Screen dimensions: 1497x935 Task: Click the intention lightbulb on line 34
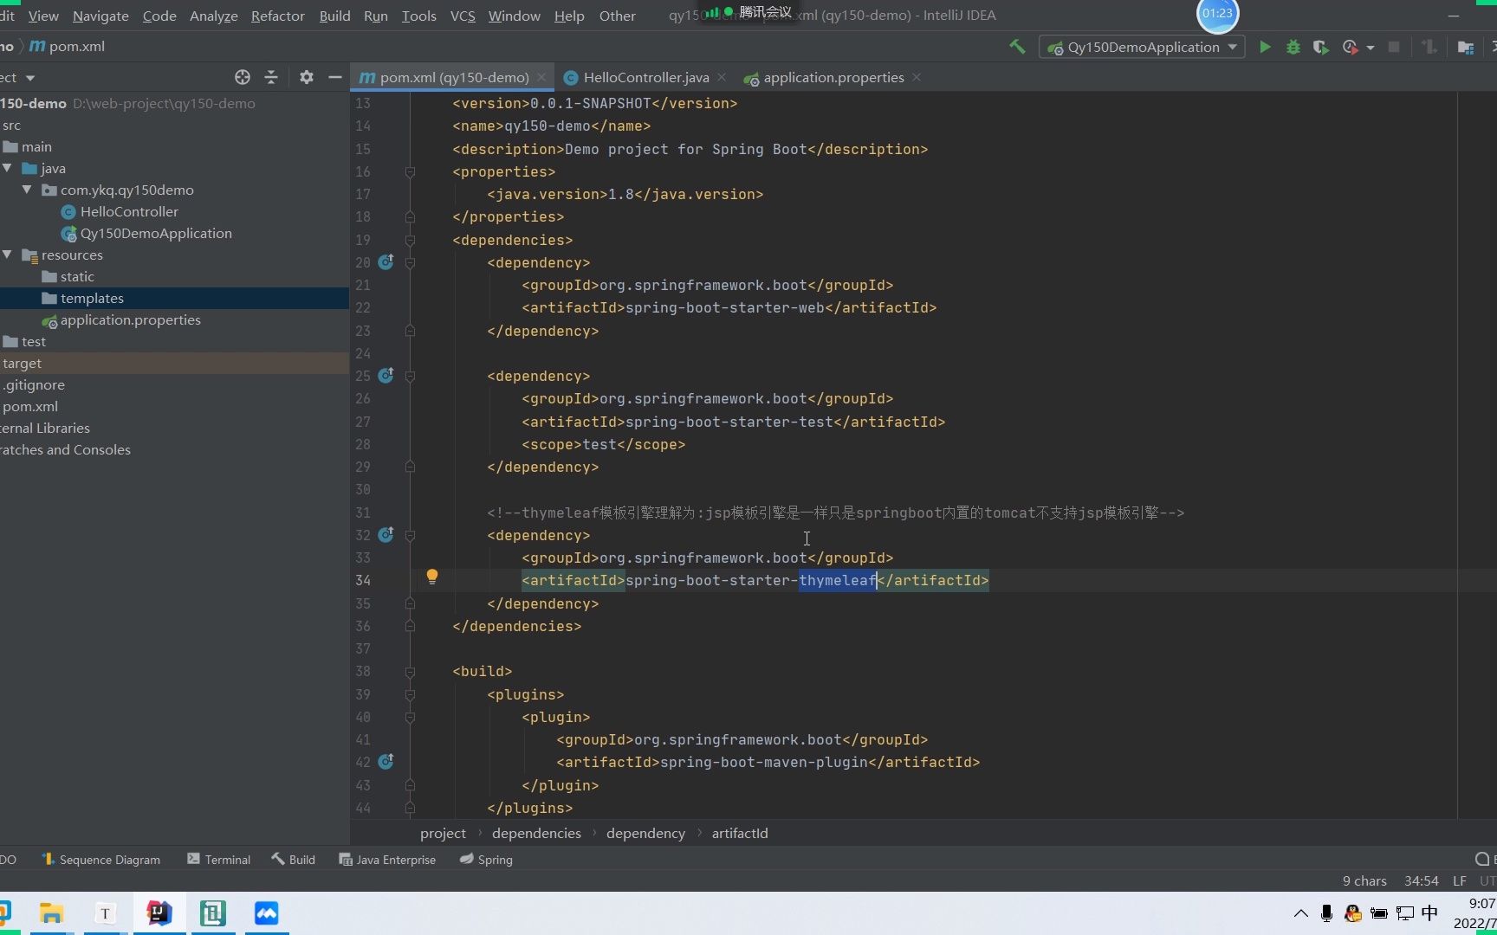(431, 577)
